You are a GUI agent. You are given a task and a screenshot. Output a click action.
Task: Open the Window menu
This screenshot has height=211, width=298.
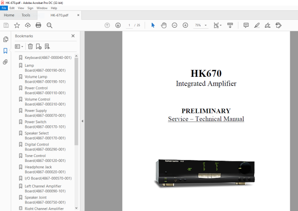pyautogui.click(x=42, y=8)
